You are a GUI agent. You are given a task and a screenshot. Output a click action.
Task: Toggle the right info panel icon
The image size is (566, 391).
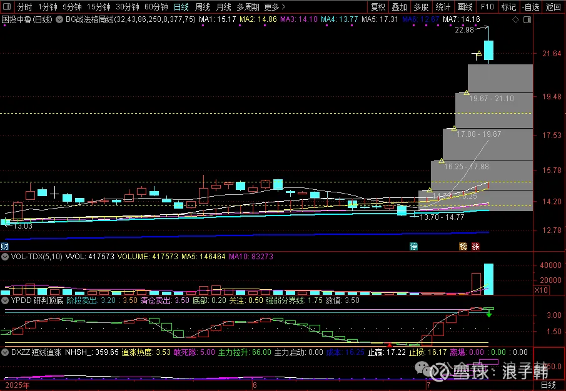[527, 20]
